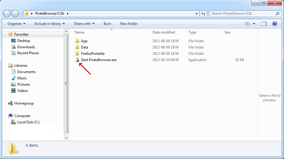Open the Music library

(x=22, y=78)
